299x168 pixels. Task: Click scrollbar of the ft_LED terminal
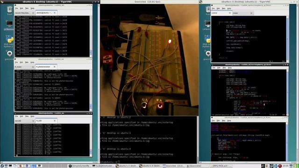coord(91,140)
